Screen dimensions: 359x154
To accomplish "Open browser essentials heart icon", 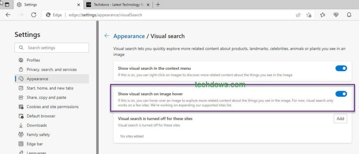I will coord(336,15).
